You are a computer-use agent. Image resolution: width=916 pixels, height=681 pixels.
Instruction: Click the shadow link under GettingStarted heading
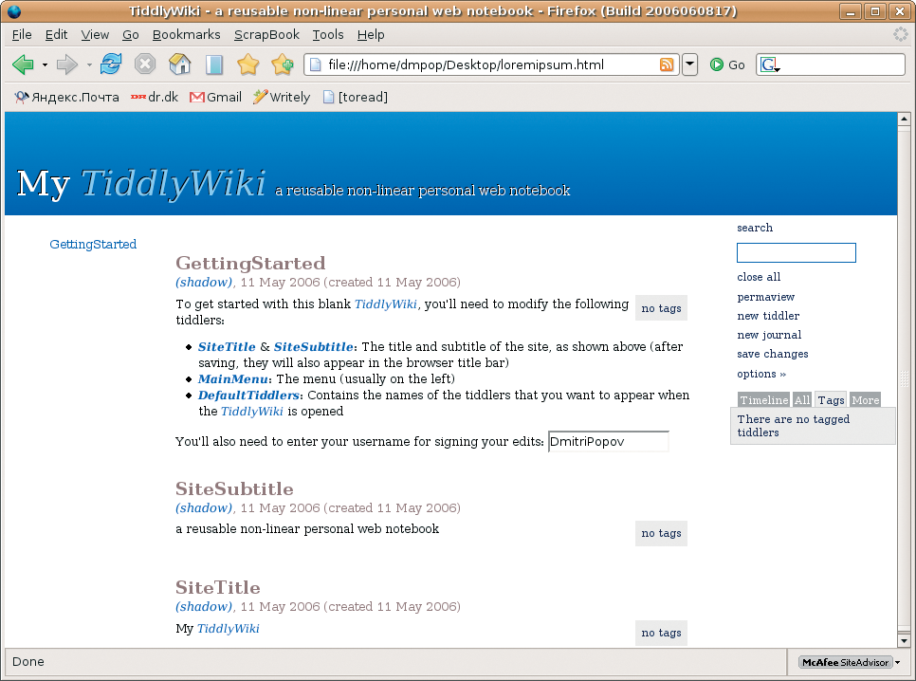click(x=204, y=283)
